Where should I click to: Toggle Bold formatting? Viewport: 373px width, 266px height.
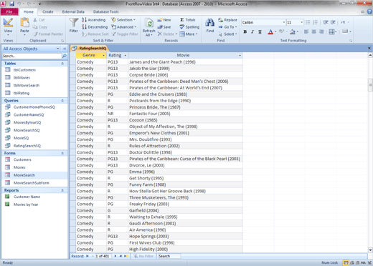[245, 31]
